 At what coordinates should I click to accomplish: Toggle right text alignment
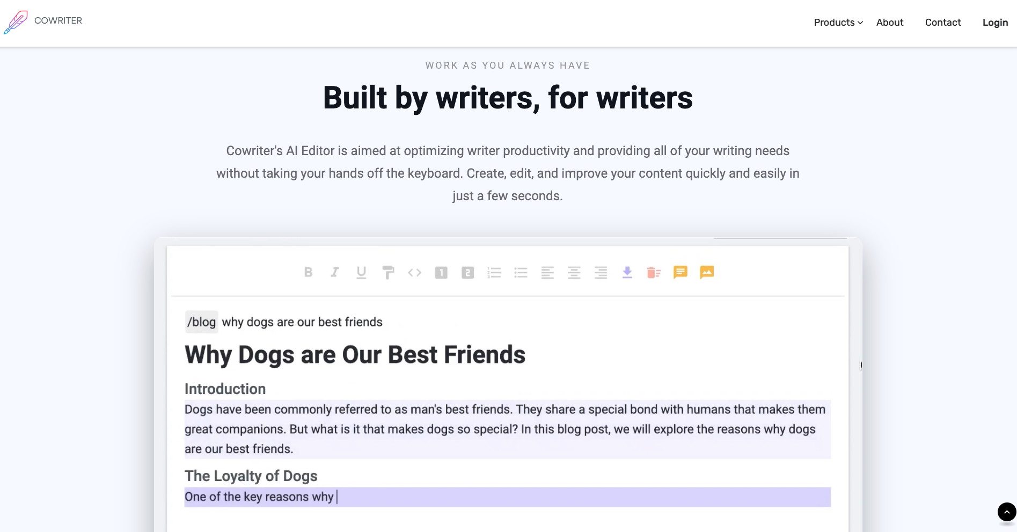click(x=601, y=272)
